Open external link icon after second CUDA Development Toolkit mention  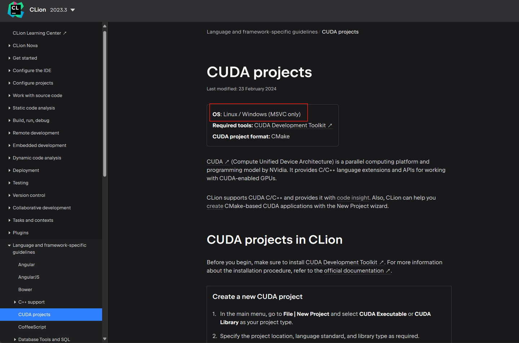[x=382, y=262]
